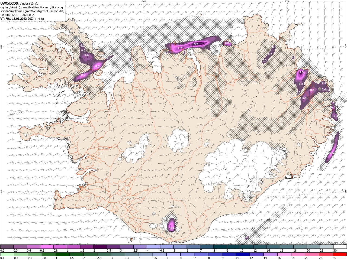Click the 0.7 value label in the Westfjords
Image resolution: width=347 pixels, height=260 pixels.
point(83,75)
